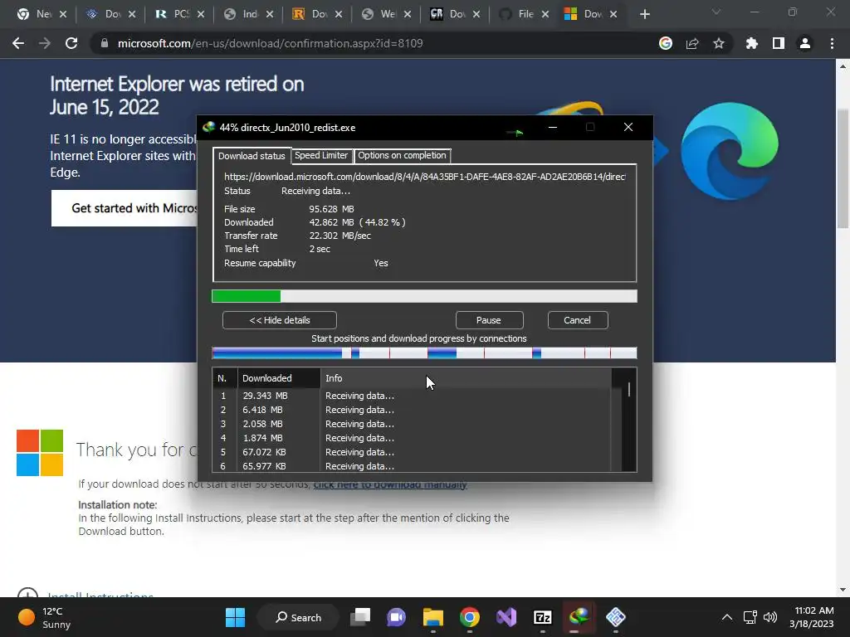This screenshot has height=637, width=850.
Task: Select connection row 1.874 MB
Action: point(412,438)
